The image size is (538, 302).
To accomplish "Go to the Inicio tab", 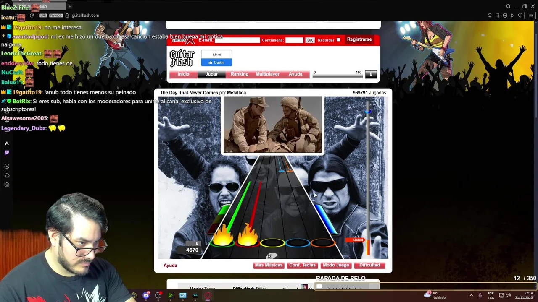I will pyautogui.click(x=183, y=74).
